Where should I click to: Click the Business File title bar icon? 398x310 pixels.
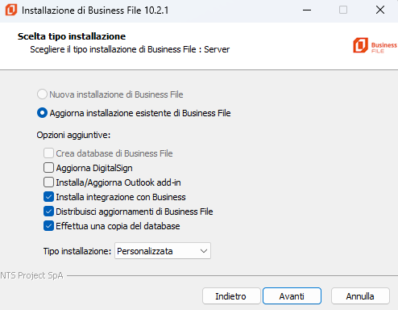(11, 10)
